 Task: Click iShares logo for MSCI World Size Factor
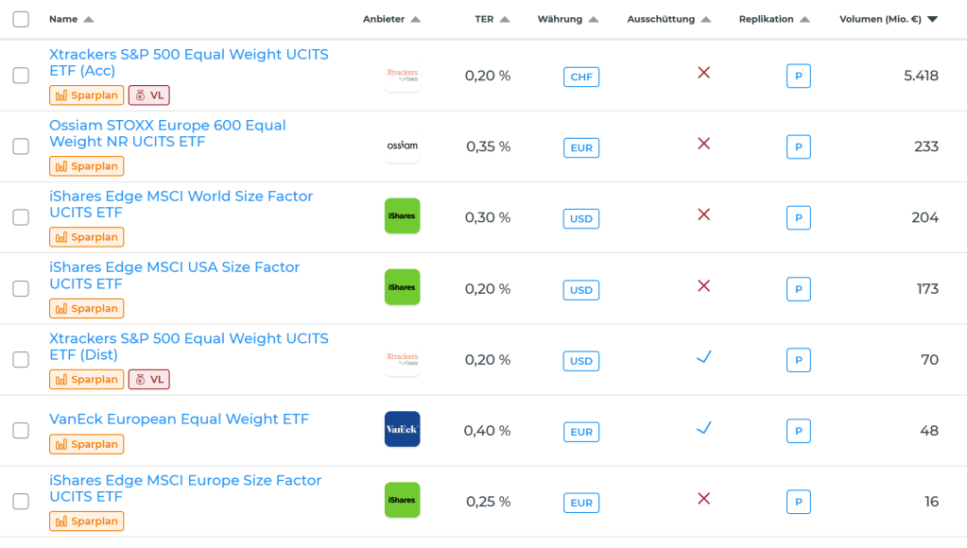tap(402, 216)
